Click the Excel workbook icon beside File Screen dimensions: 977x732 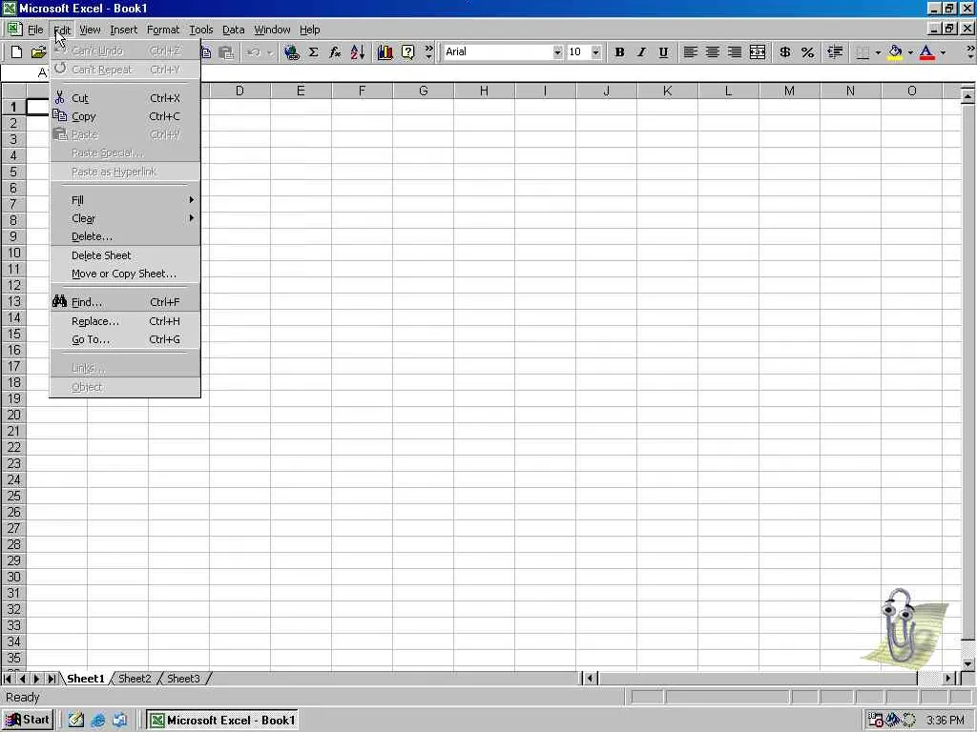14,30
